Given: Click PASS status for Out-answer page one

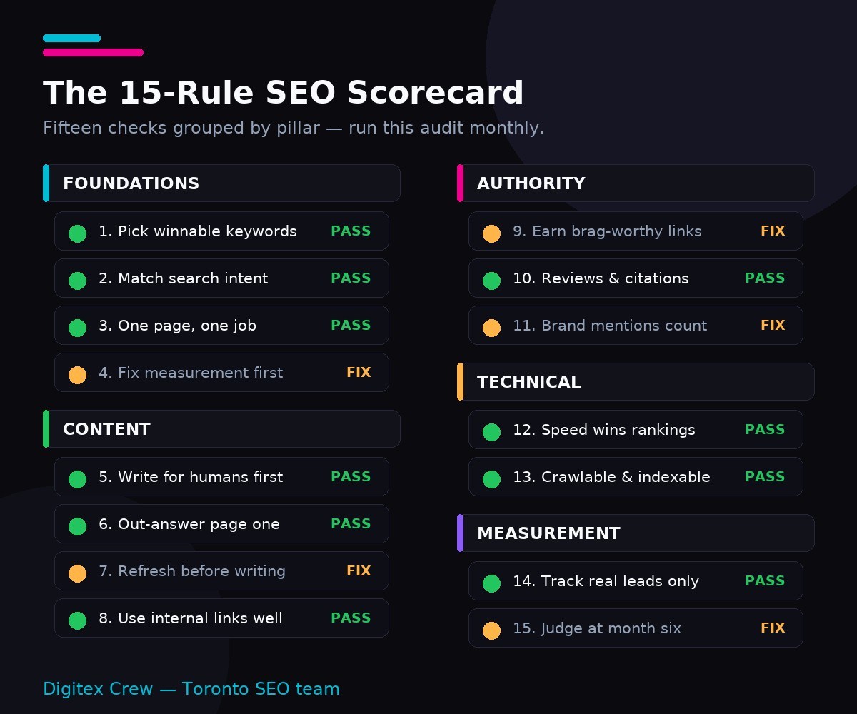Looking at the screenshot, I should tap(351, 524).
